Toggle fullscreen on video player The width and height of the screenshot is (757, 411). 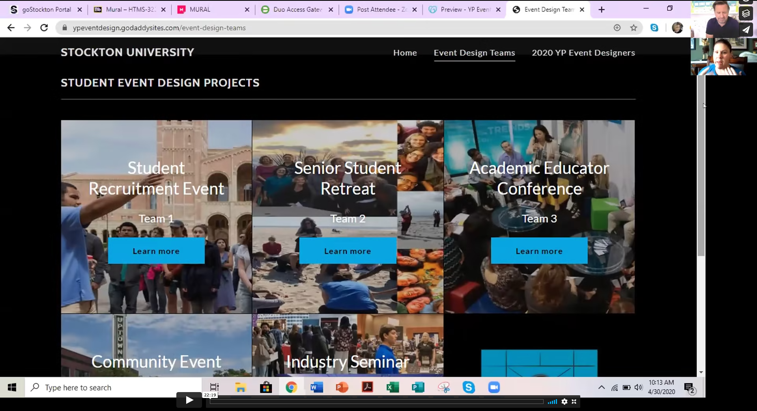tap(574, 402)
